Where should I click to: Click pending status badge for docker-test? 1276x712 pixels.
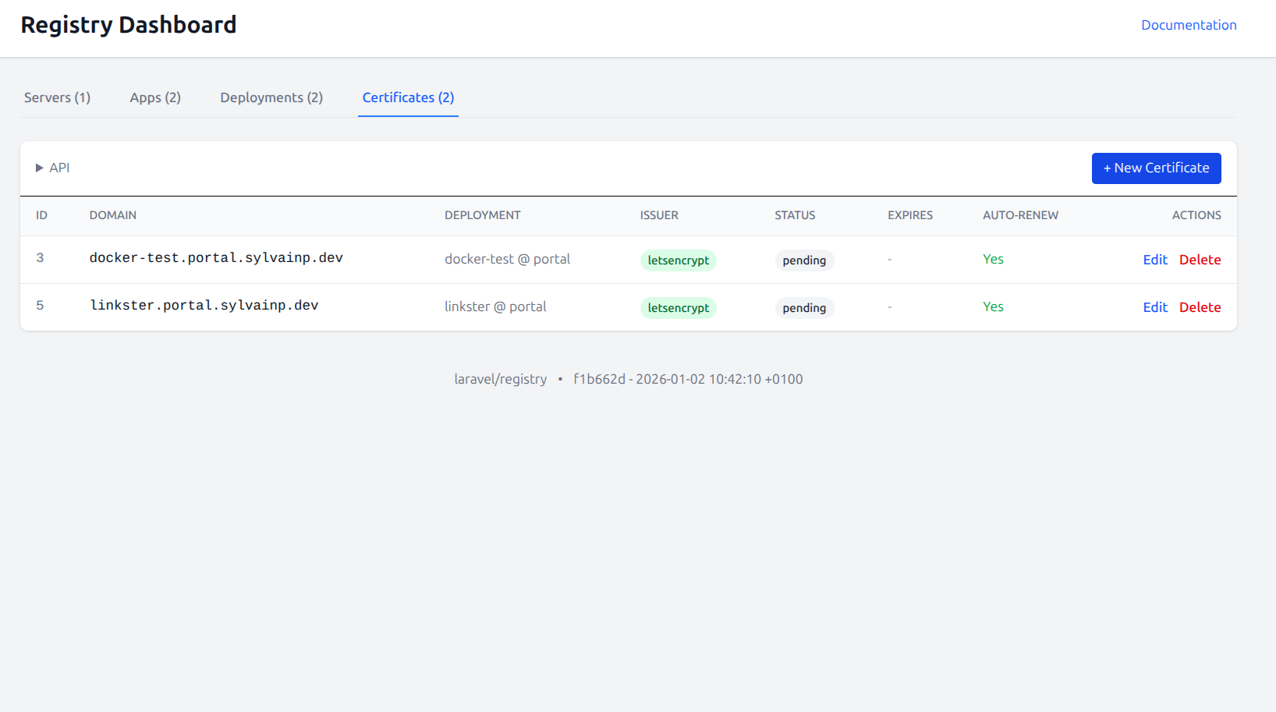coord(803,260)
